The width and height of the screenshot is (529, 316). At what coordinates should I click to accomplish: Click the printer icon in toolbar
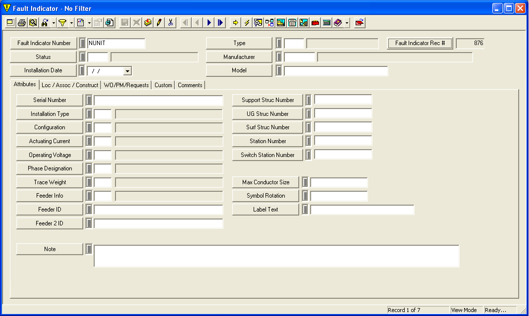click(x=22, y=23)
